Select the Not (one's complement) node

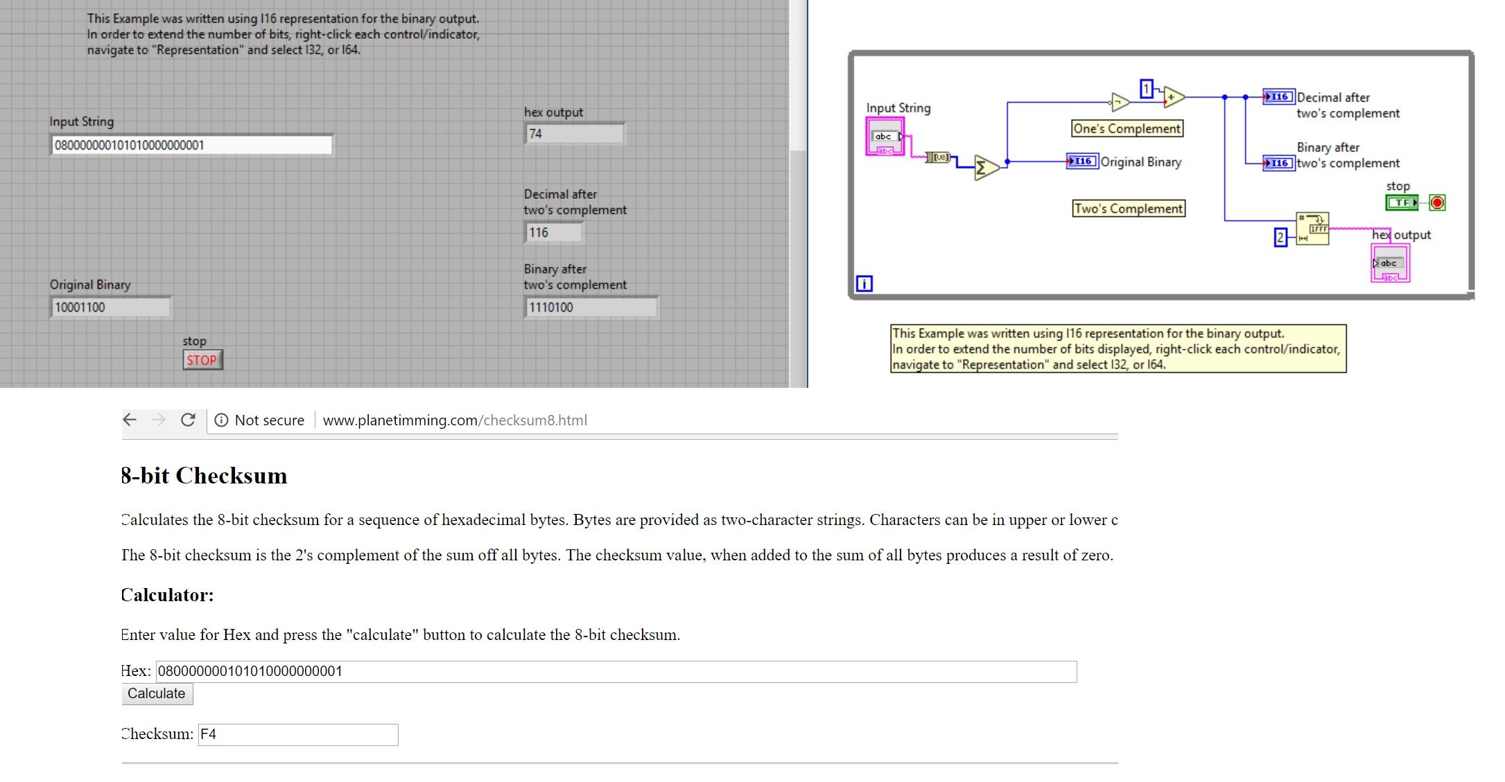coord(1120,103)
